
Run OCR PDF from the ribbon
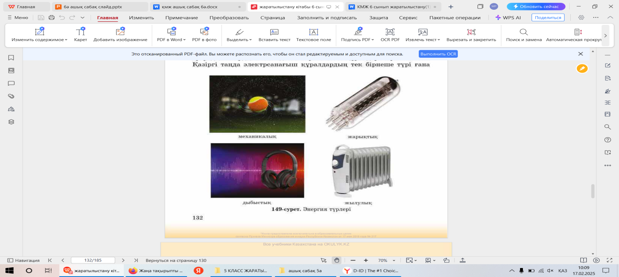(x=390, y=35)
